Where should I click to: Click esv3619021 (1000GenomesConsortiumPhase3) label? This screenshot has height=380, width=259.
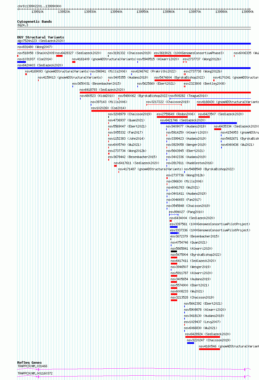(189, 53)
